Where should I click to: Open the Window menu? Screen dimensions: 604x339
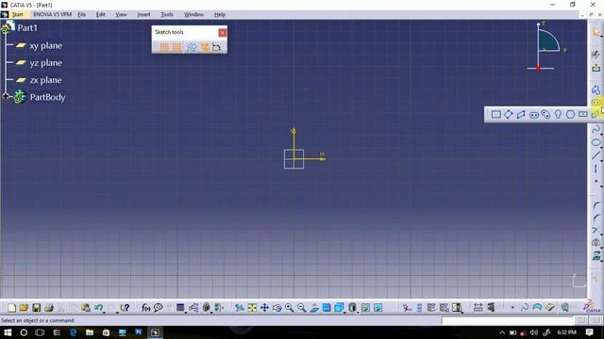click(193, 15)
